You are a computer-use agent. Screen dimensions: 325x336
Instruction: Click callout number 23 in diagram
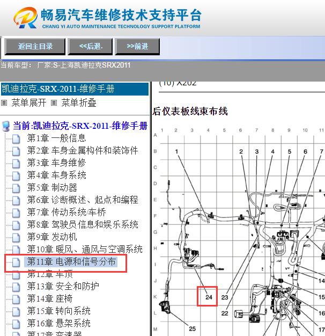(225, 297)
